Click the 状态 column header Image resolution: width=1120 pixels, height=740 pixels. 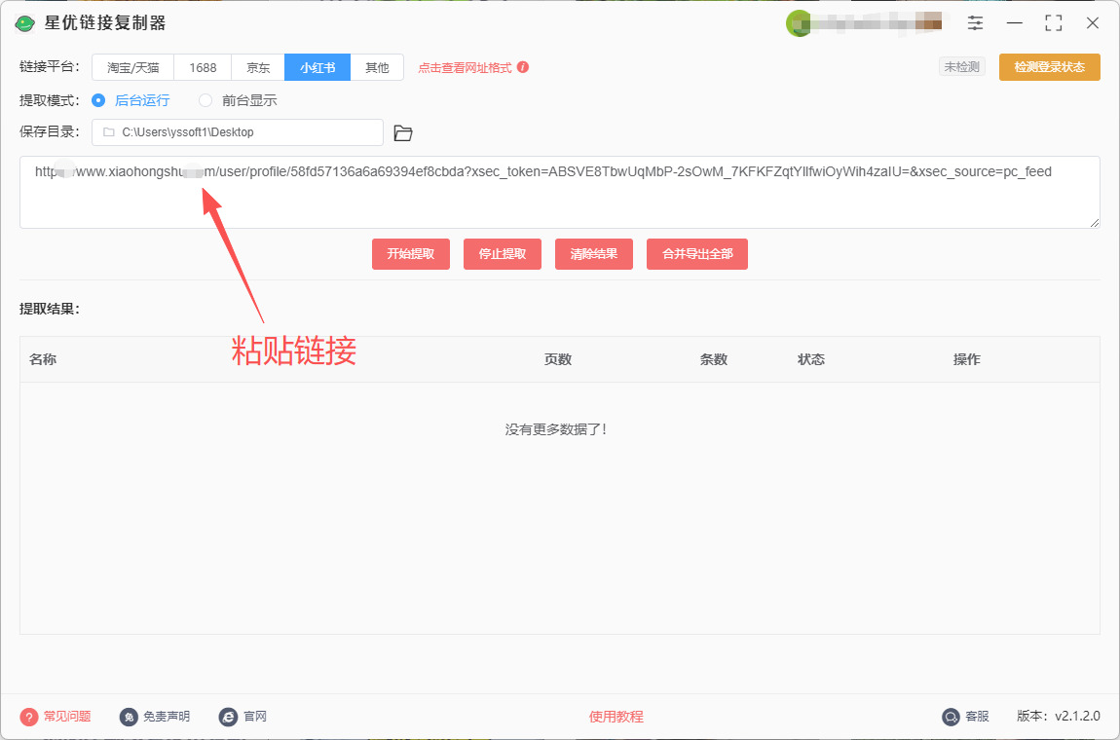pyautogui.click(x=811, y=359)
